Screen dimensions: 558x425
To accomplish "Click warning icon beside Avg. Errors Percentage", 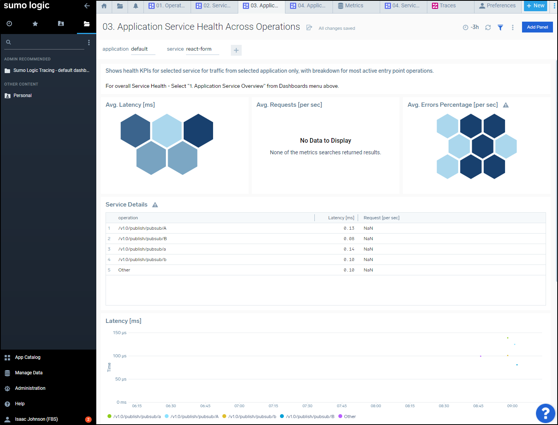I will tap(506, 105).
